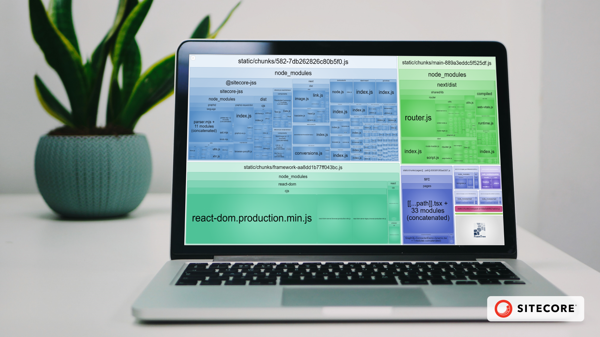600x337 pixels.
Task: Click the [[...path]].tsx + 33 modules tile
Action: (427, 211)
